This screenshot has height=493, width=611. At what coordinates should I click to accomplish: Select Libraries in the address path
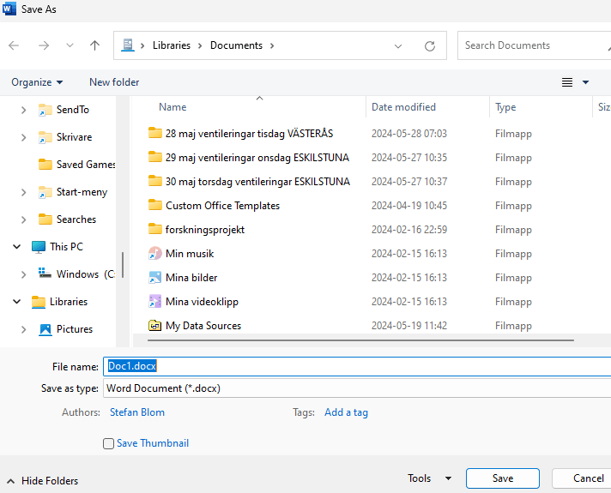(172, 45)
